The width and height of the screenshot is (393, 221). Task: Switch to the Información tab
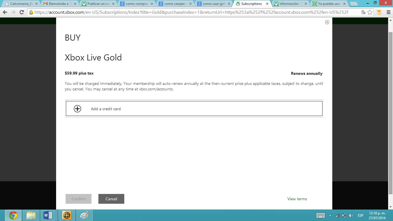pyautogui.click(x=290, y=4)
